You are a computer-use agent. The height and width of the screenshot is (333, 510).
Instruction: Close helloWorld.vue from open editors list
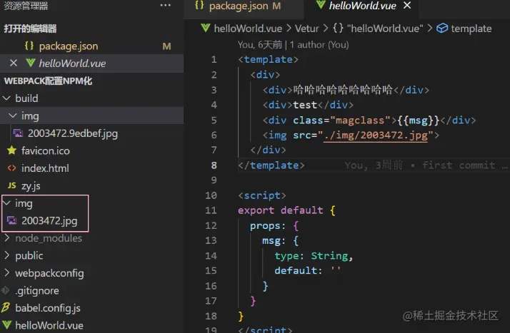tap(14, 63)
